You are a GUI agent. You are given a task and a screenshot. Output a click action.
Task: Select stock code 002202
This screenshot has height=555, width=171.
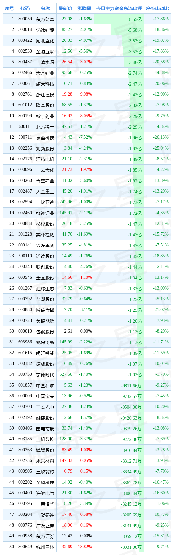point(25,482)
